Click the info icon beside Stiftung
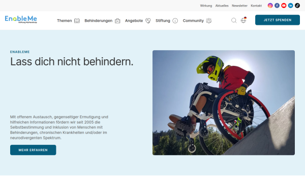 [x=175, y=21]
